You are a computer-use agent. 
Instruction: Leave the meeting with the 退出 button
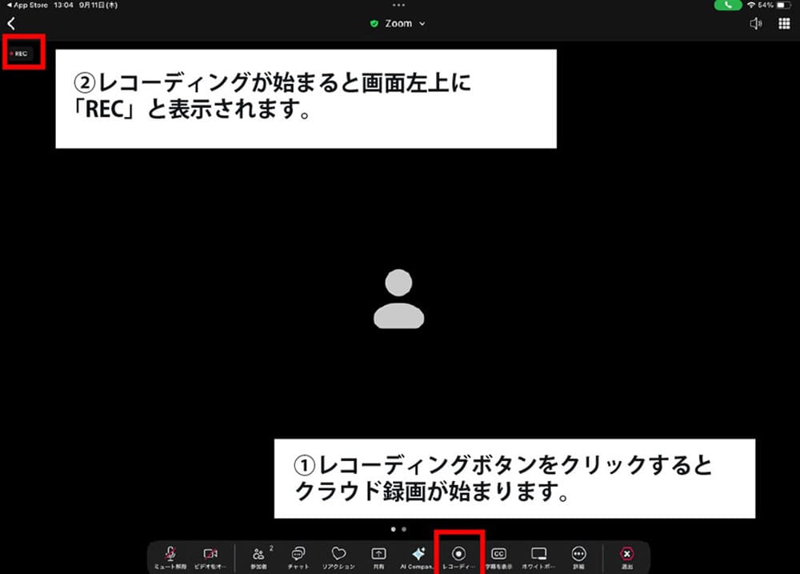click(626, 554)
